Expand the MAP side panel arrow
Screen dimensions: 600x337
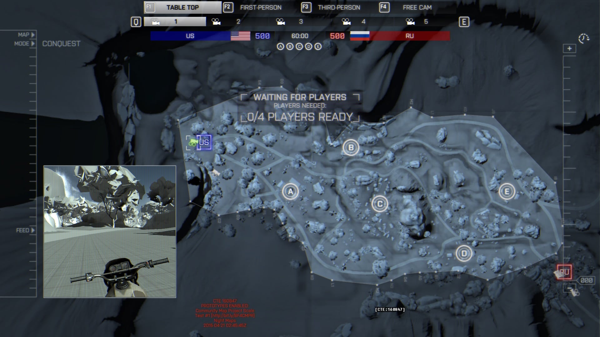pos(33,35)
